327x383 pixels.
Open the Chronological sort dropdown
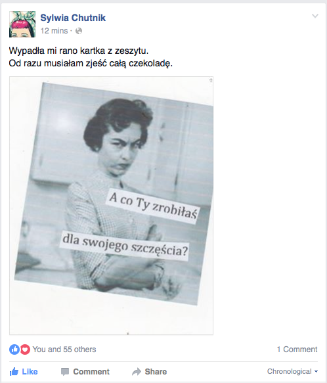pyautogui.click(x=293, y=371)
